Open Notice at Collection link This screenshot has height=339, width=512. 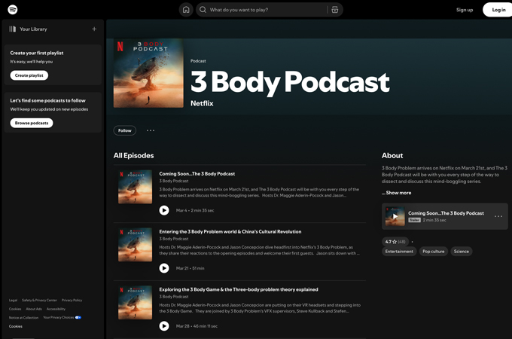23,317
